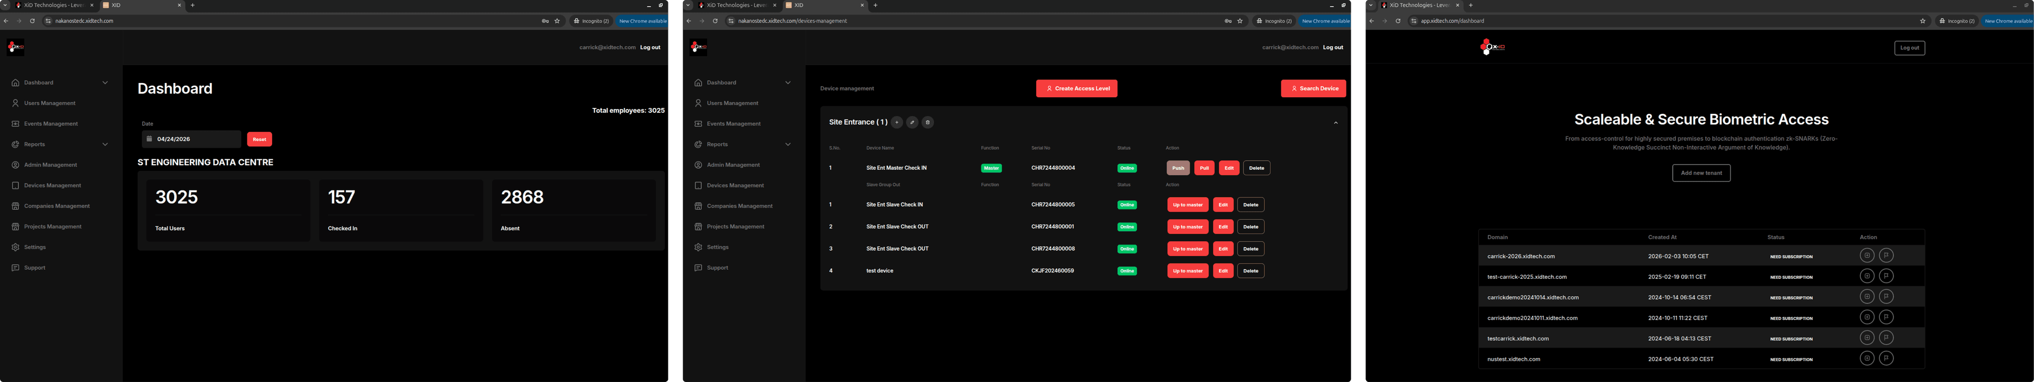Open a new tab in the app.xidtech.com window
This screenshot has width=2034, height=382.
point(1470,5)
